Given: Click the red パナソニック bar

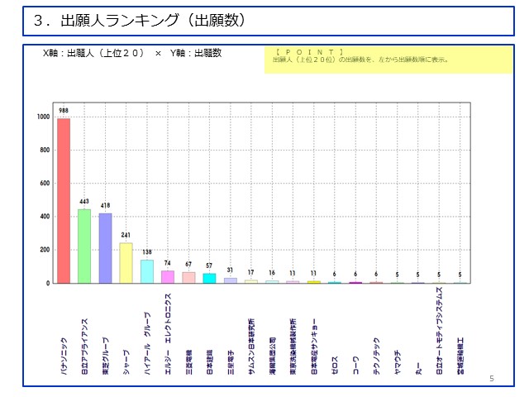Looking at the screenshot, I should 64,200.
